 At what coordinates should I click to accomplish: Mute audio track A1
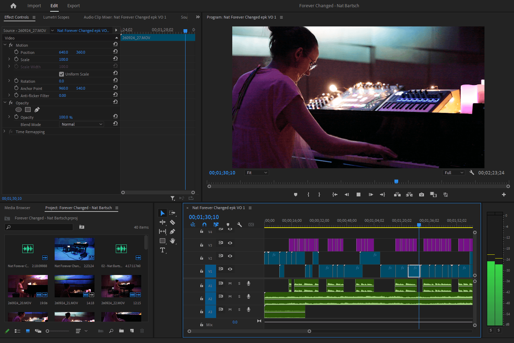coord(230,284)
